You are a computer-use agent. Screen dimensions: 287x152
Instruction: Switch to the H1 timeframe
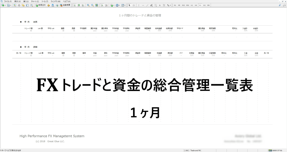[192, 5]
